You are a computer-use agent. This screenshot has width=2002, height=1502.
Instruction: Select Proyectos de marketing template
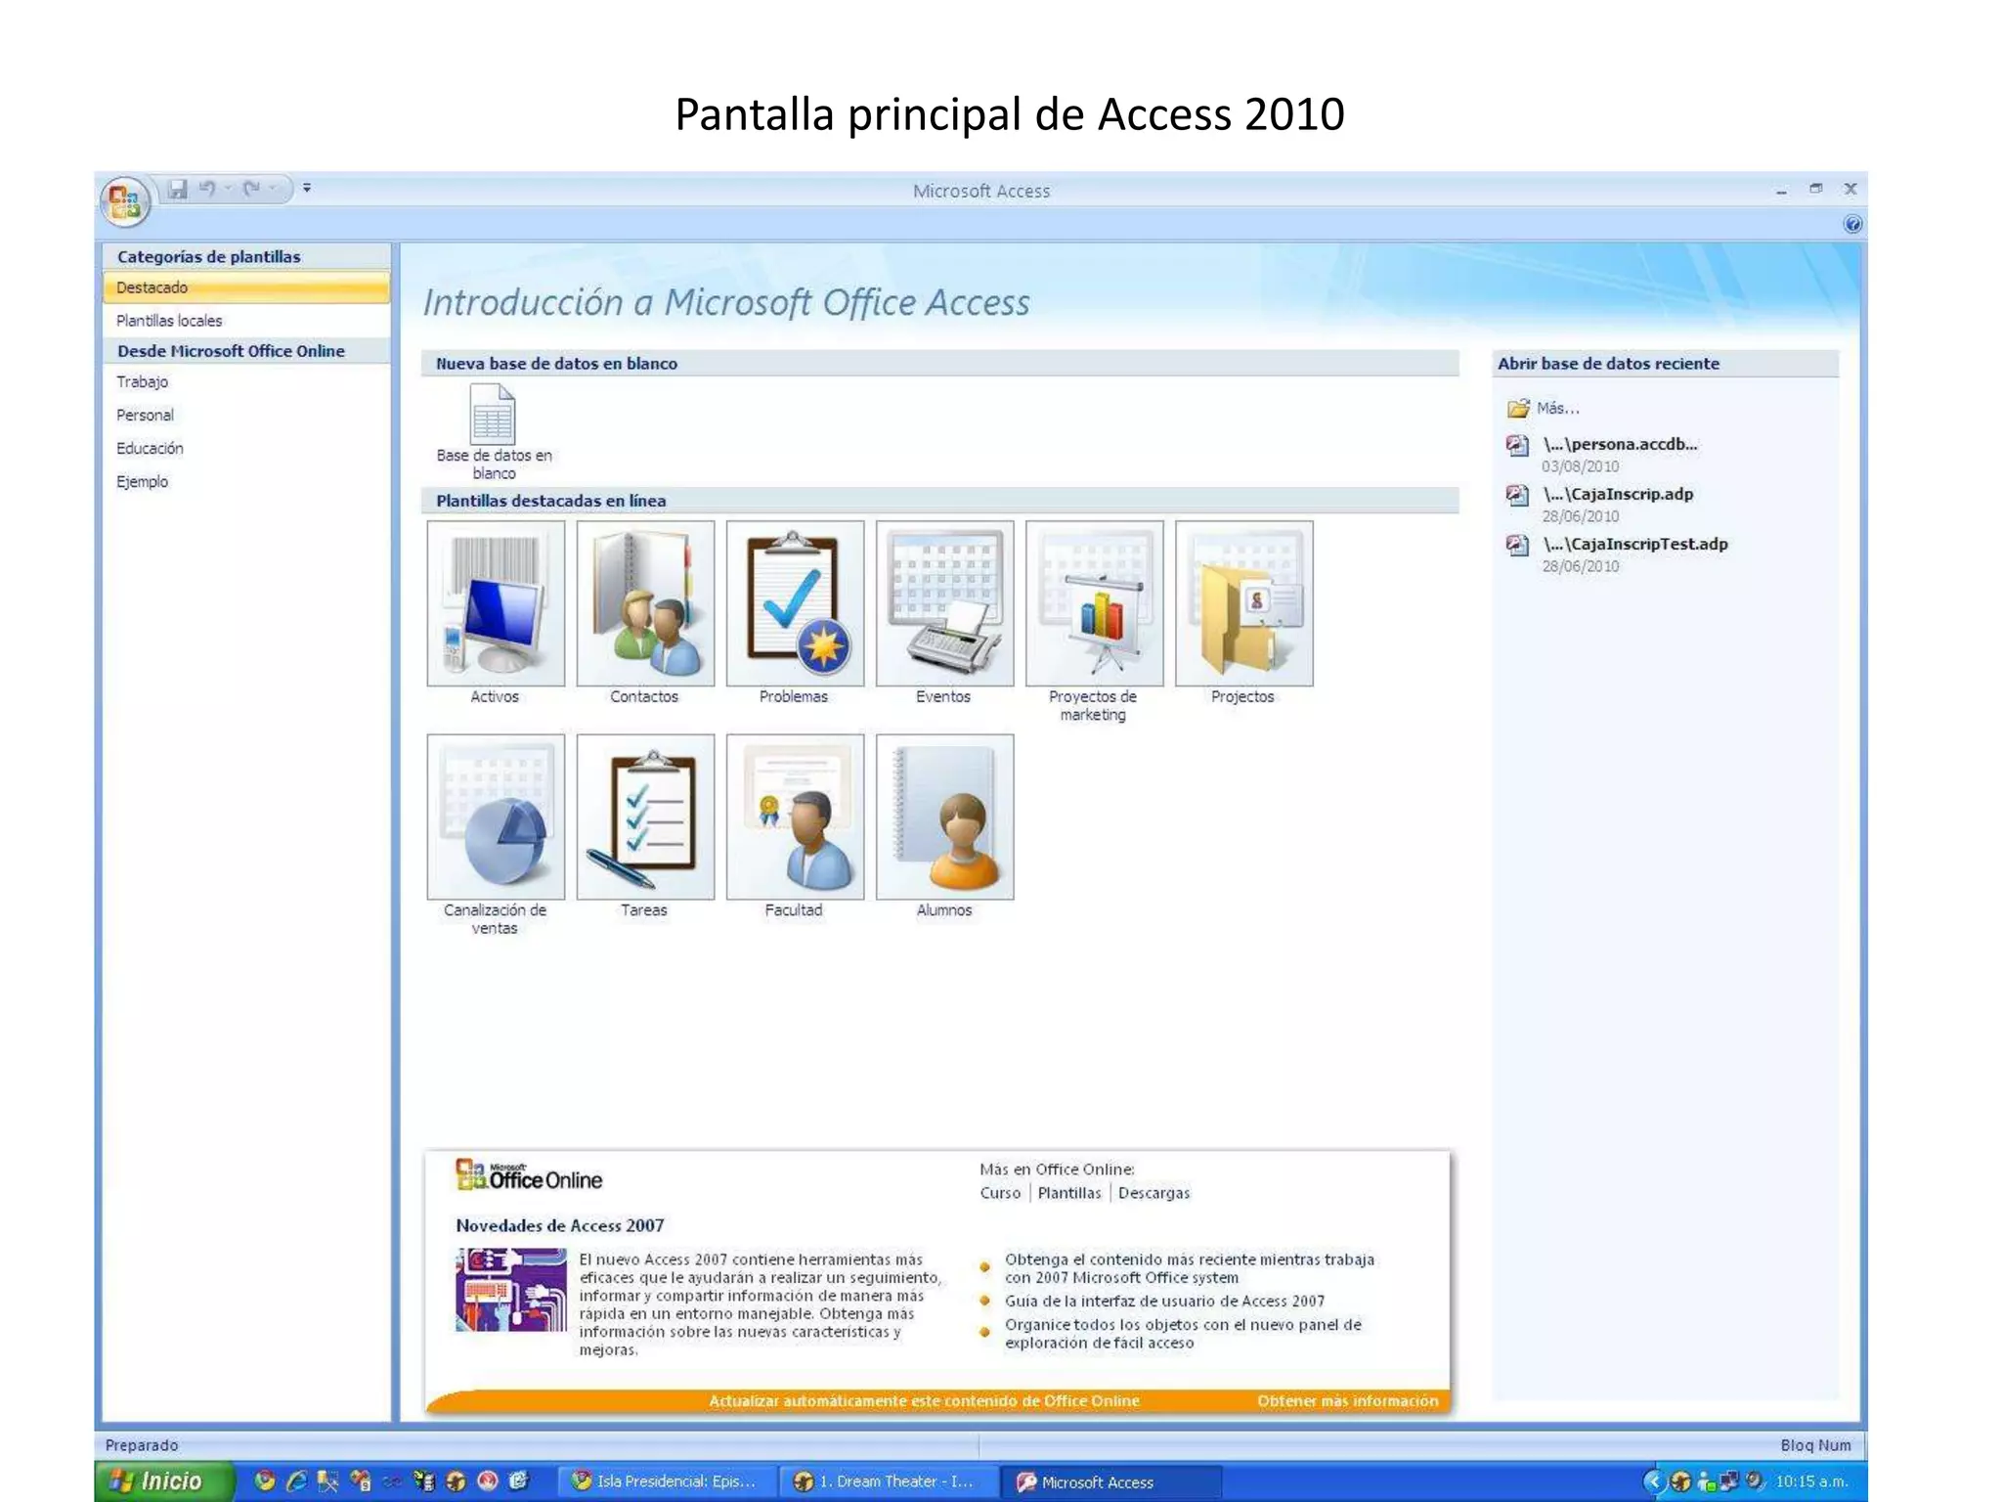pyautogui.click(x=1094, y=603)
